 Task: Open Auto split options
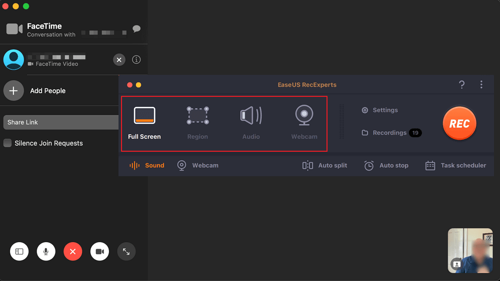[x=324, y=166]
